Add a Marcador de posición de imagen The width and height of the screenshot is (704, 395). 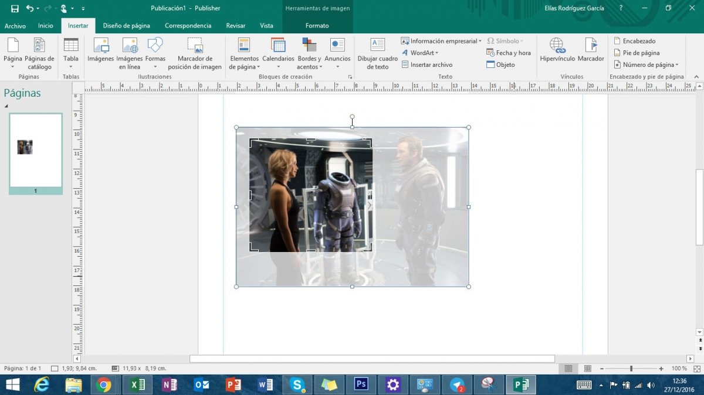tap(195, 53)
